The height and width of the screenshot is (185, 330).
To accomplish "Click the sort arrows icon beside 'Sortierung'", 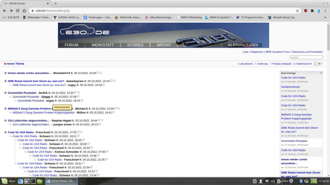I will click(256, 64).
